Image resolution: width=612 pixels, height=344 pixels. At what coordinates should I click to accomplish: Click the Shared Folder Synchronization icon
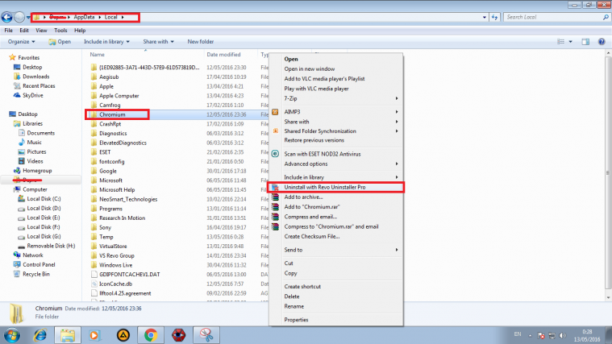[x=276, y=131]
